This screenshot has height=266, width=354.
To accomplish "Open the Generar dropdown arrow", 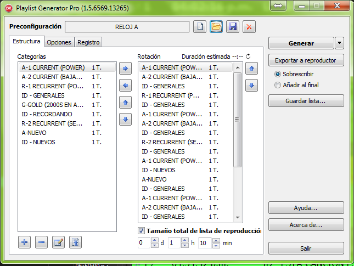I will 340,43.
